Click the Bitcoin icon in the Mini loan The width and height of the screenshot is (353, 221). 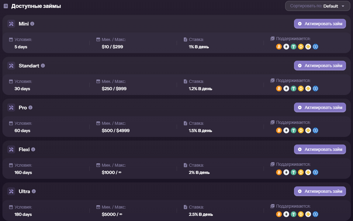279,47
